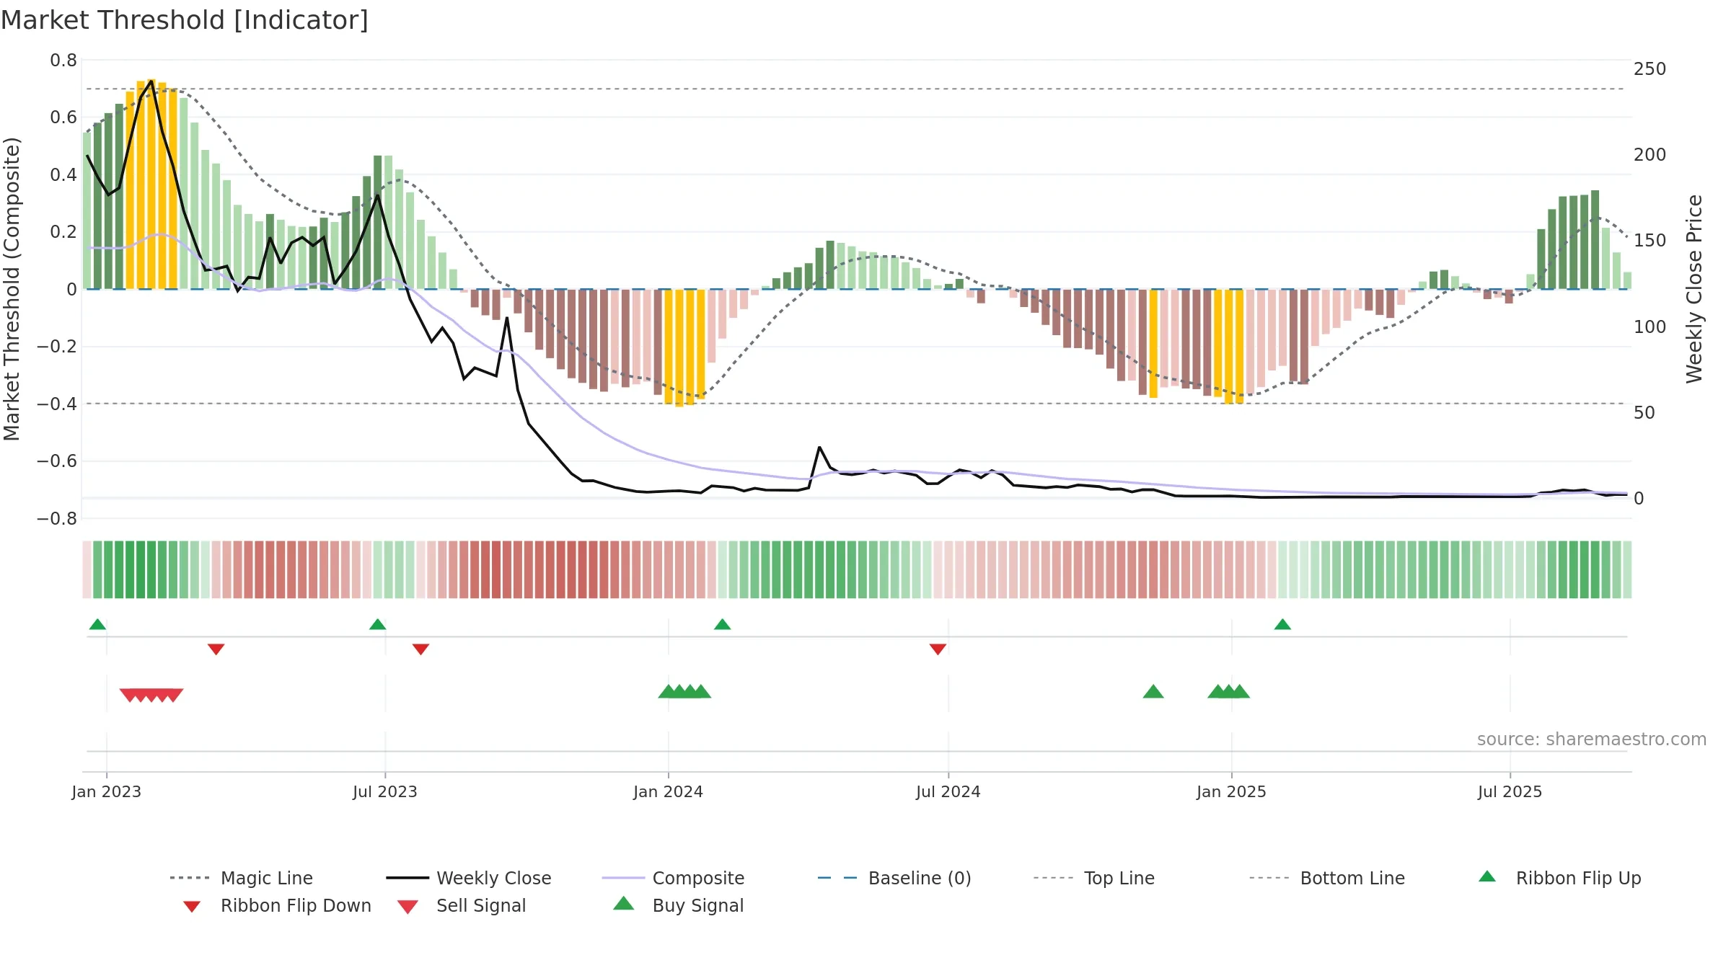Viewport: 1731px width, 973px height.
Task: Click the 50 right axis tick label
Action: (x=1644, y=413)
